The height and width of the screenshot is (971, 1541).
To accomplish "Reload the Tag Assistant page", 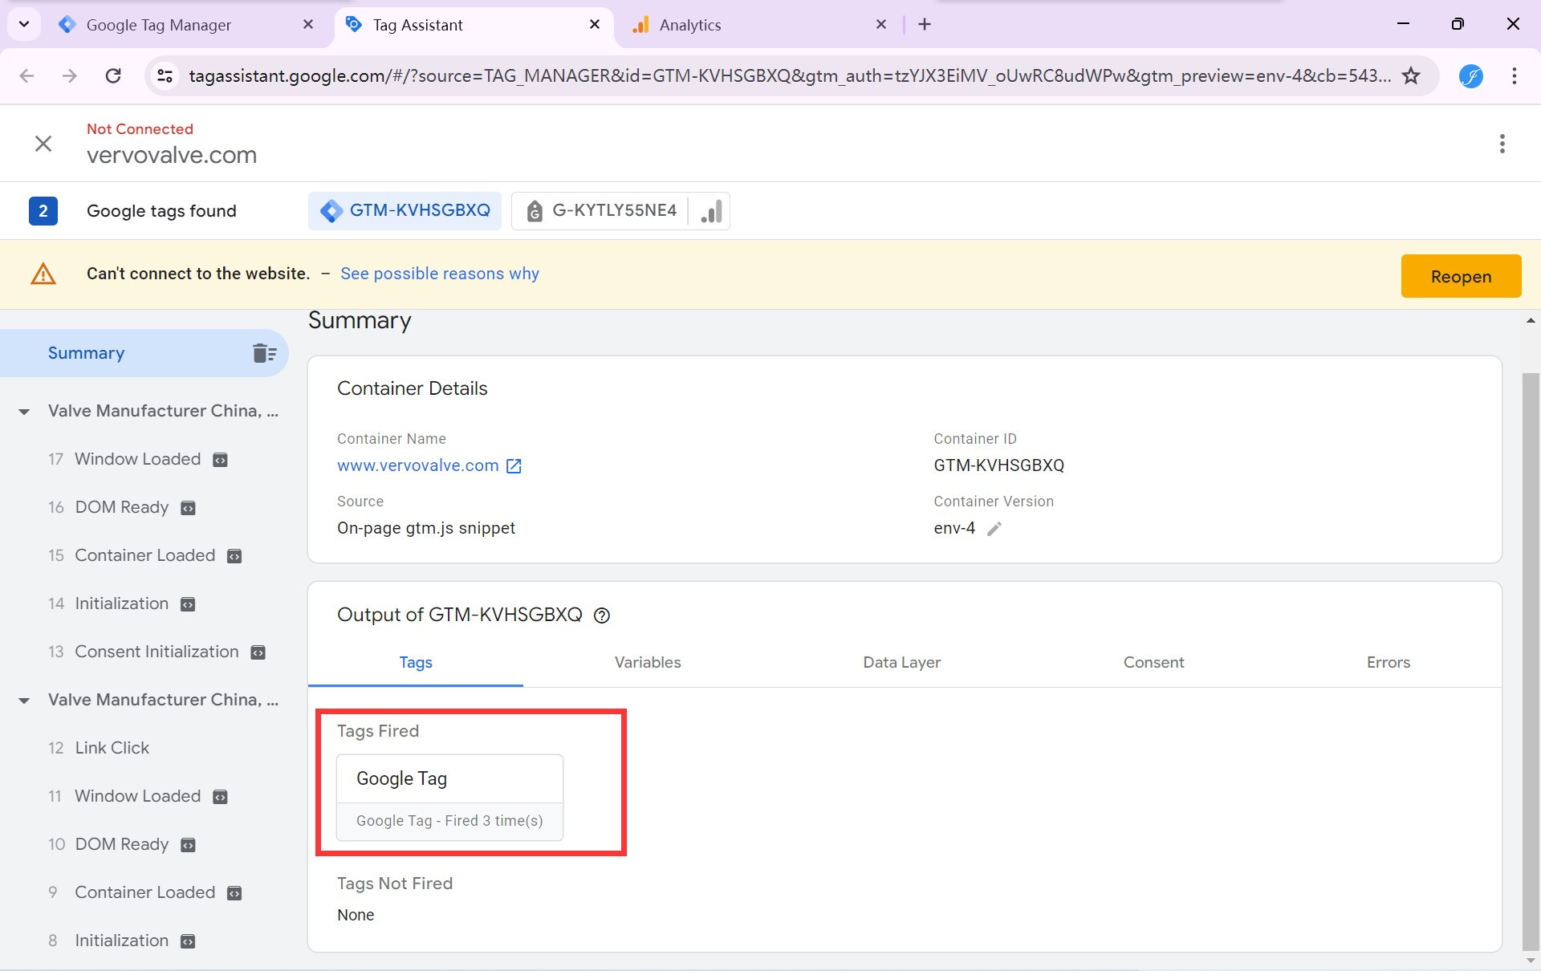I will [x=113, y=75].
